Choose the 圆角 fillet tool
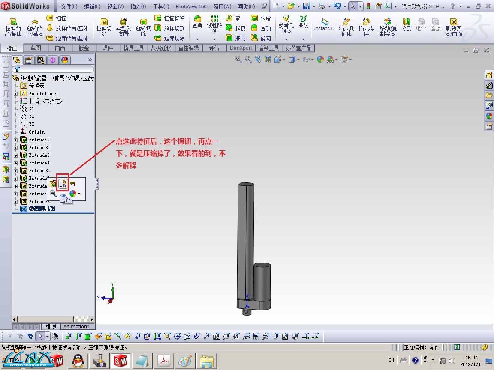Image resolution: width=494 pixels, height=370 pixels. [x=197, y=22]
